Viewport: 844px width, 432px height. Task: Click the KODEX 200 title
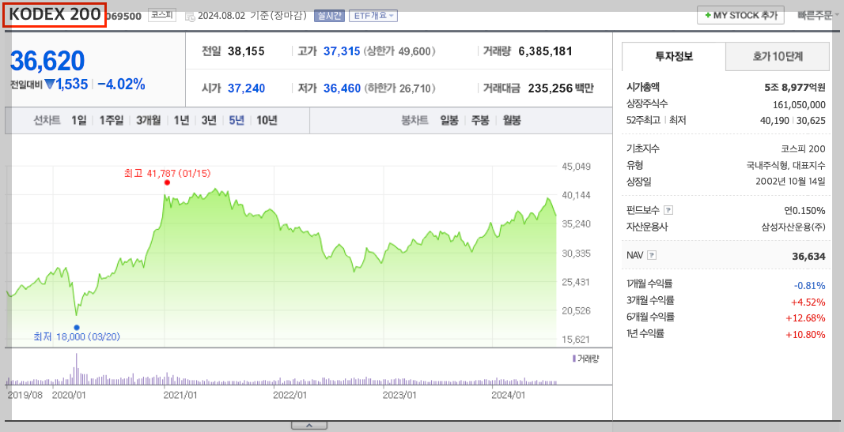coord(55,14)
